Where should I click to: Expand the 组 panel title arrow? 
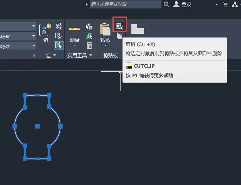click(55, 55)
